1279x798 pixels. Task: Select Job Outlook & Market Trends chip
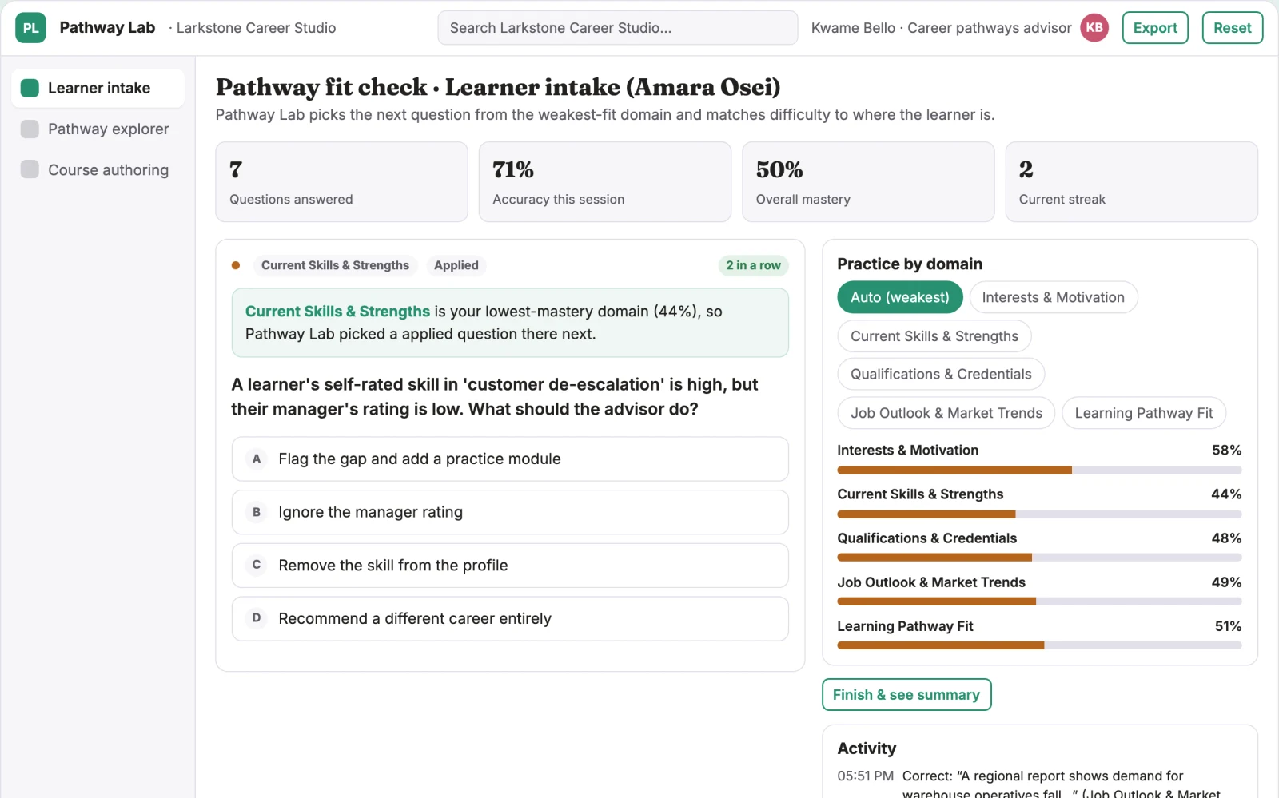point(946,413)
